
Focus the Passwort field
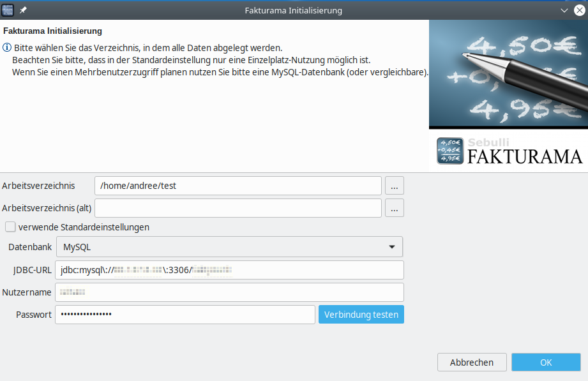click(185, 314)
